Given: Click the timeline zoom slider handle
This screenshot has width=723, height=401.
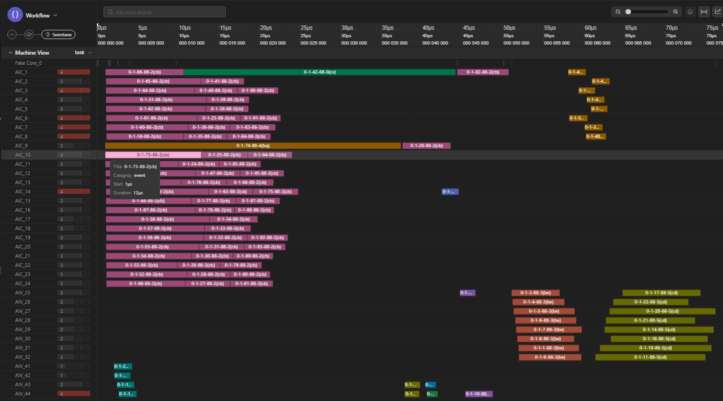Looking at the screenshot, I should pyautogui.click(x=628, y=12).
